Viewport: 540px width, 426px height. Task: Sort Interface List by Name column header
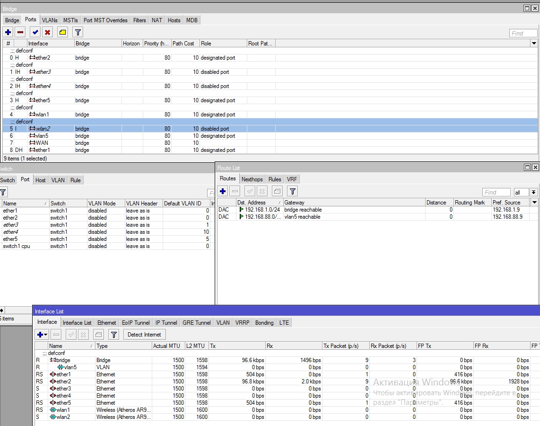click(x=71, y=346)
